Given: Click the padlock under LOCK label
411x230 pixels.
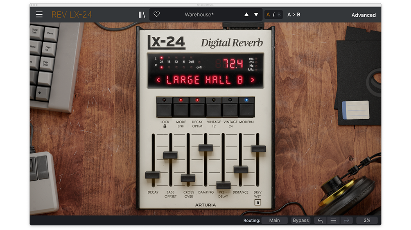Looking at the screenshot, I should point(165,126).
